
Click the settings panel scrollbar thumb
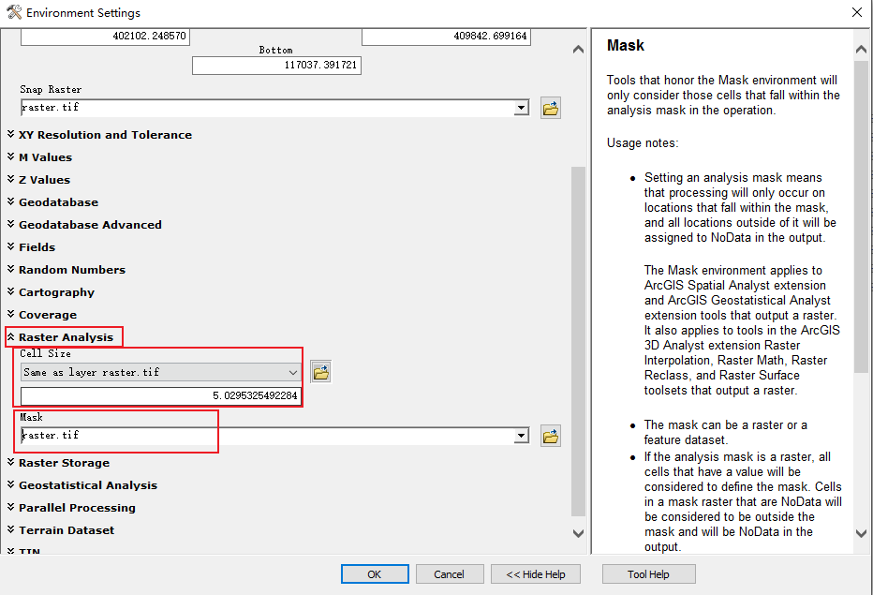click(x=579, y=341)
